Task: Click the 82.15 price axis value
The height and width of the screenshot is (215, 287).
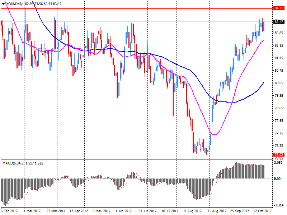Action: tap(279, 46)
